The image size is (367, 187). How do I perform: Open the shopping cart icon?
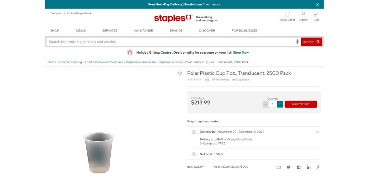(316, 14)
